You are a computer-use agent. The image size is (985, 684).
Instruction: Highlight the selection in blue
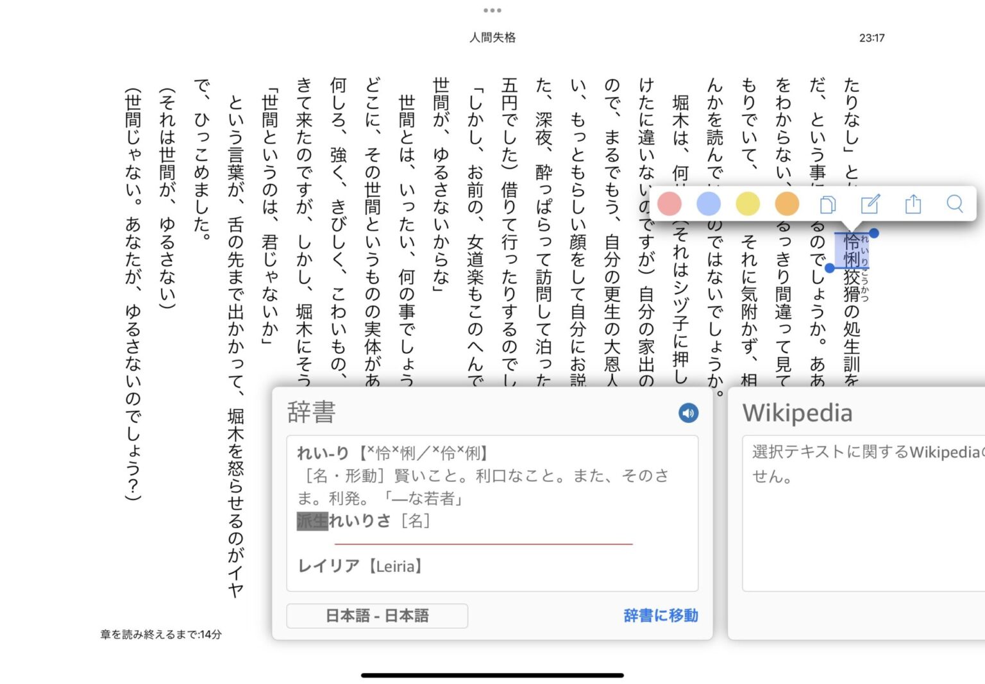(708, 204)
